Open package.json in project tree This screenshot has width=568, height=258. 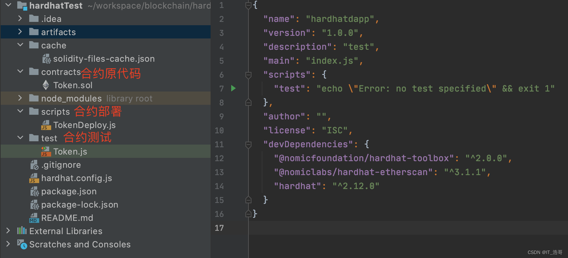pyautogui.click(x=69, y=191)
